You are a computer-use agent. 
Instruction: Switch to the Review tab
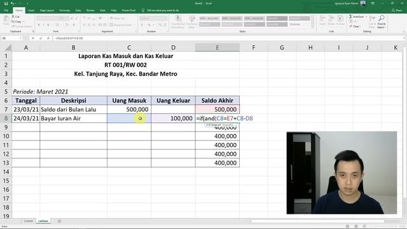click(x=90, y=10)
